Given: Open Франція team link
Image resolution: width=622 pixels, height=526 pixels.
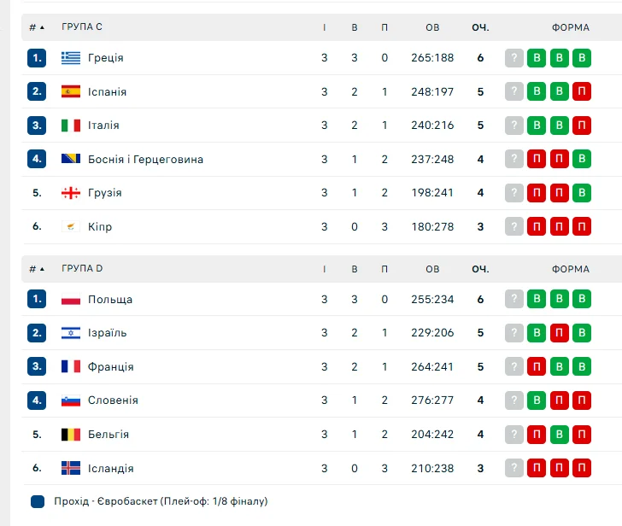Looking at the screenshot, I should (110, 367).
